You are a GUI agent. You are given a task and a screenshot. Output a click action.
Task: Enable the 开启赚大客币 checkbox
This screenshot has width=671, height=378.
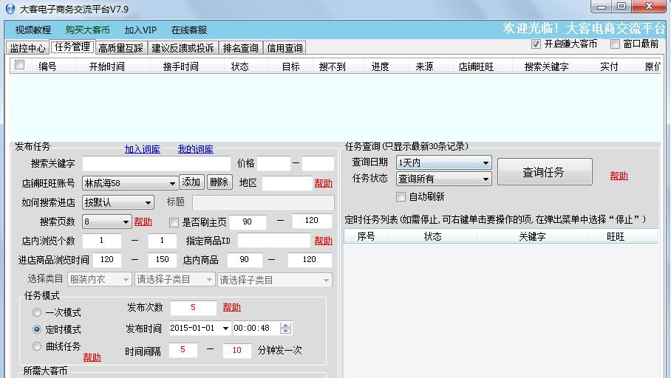click(537, 44)
